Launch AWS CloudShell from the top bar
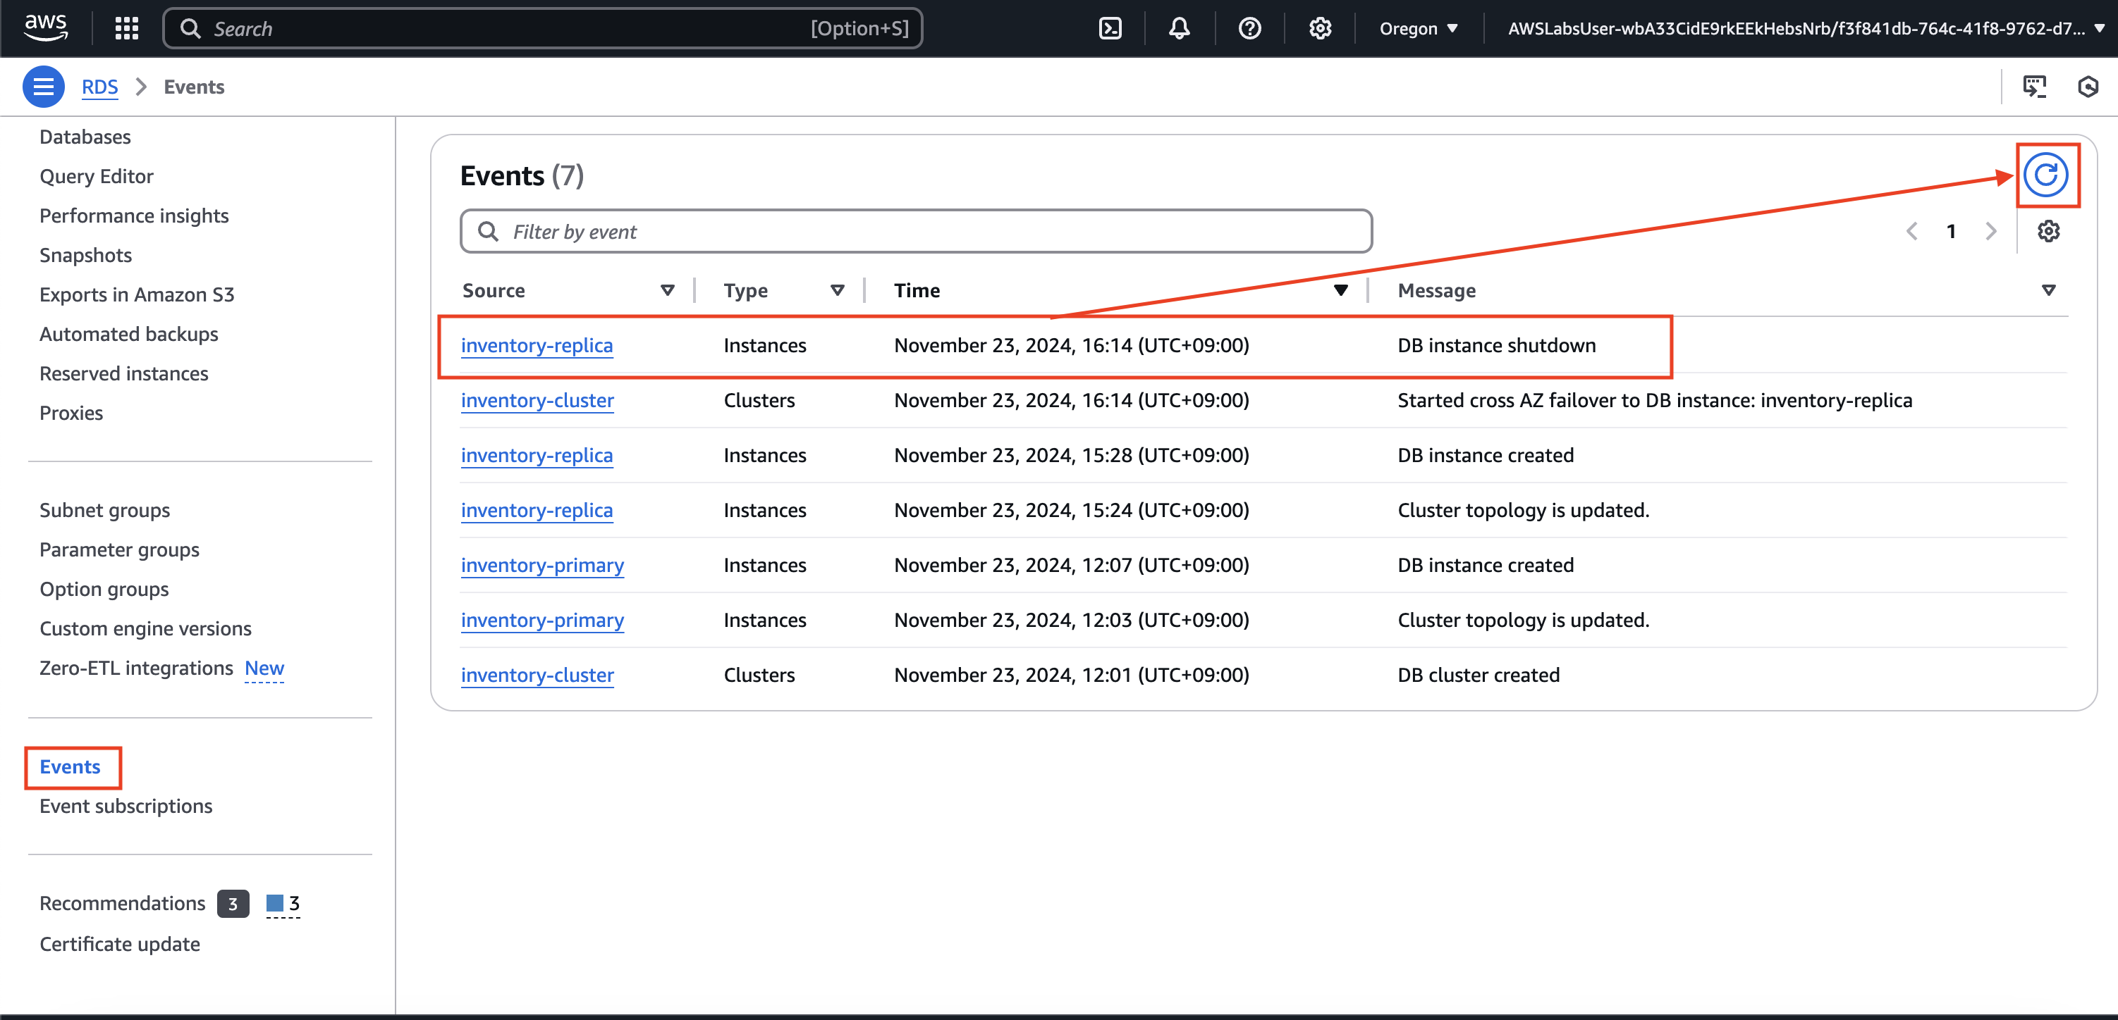Viewport: 2118px width, 1020px height. click(1110, 29)
